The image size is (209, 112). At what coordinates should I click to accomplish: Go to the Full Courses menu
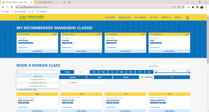tap(140, 17)
